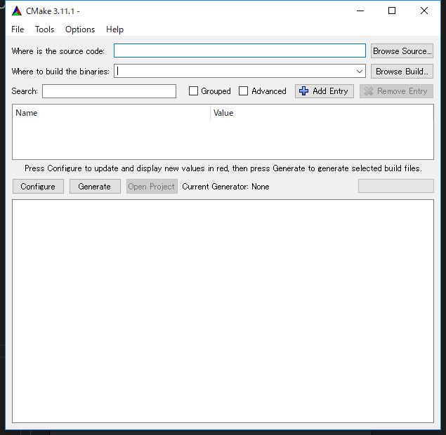Screen dimensions: 446x435
Task: Close the CMake window
Action: pos(424,11)
